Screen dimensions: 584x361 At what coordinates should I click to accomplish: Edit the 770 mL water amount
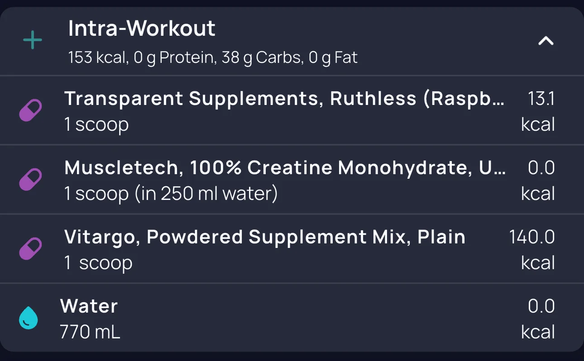click(x=90, y=332)
